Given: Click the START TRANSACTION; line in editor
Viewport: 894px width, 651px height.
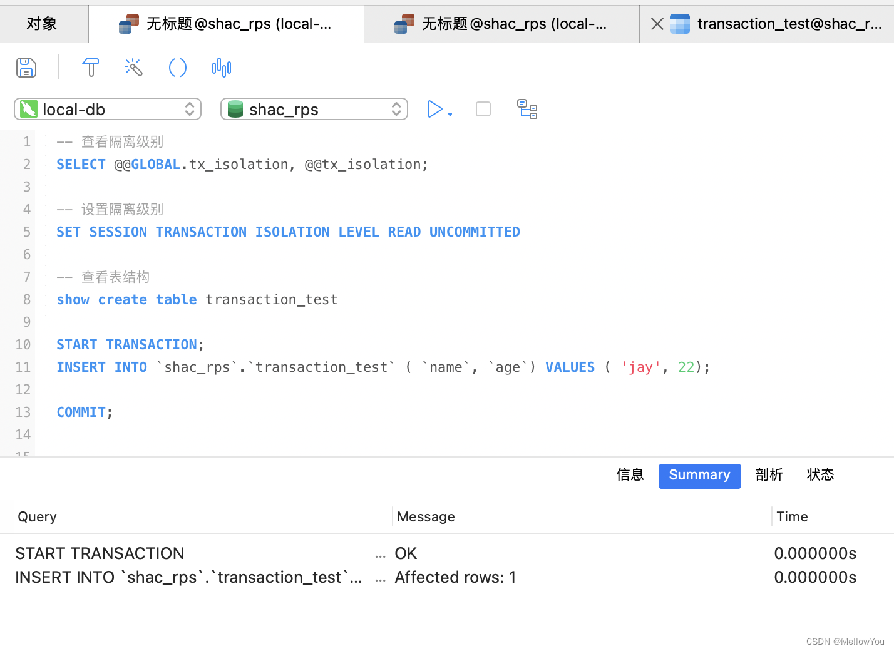Looking at the screenshot, I should 130,345.
